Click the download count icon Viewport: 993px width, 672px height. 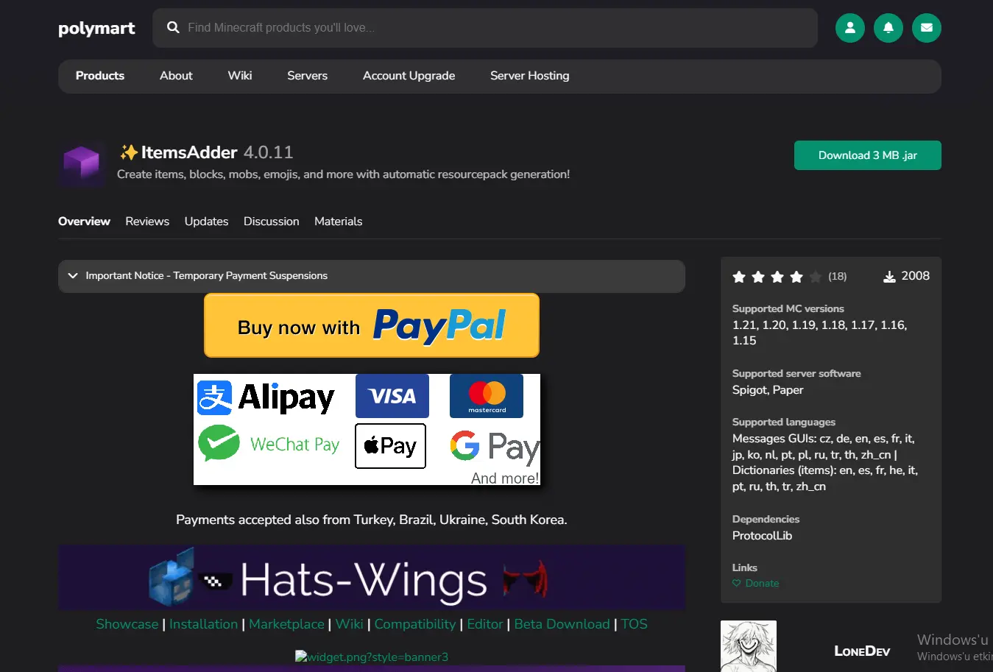tap(889, 277)
